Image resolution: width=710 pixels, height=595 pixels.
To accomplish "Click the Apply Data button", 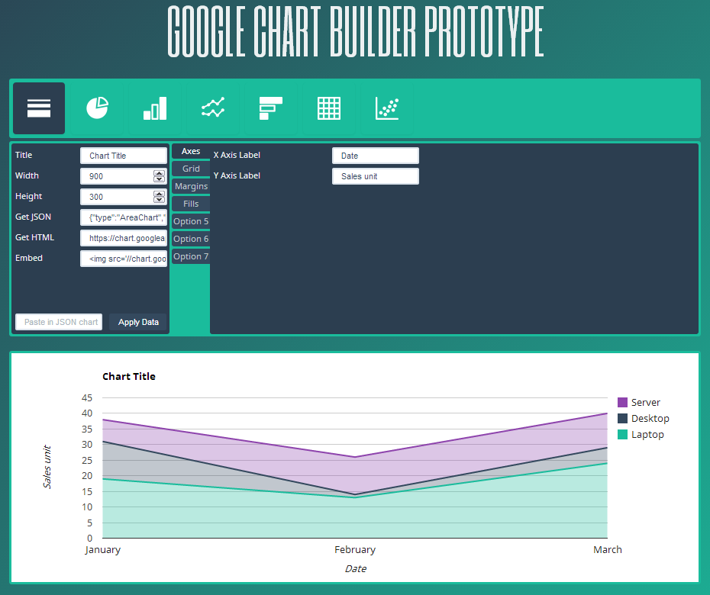I will [138, 322].
